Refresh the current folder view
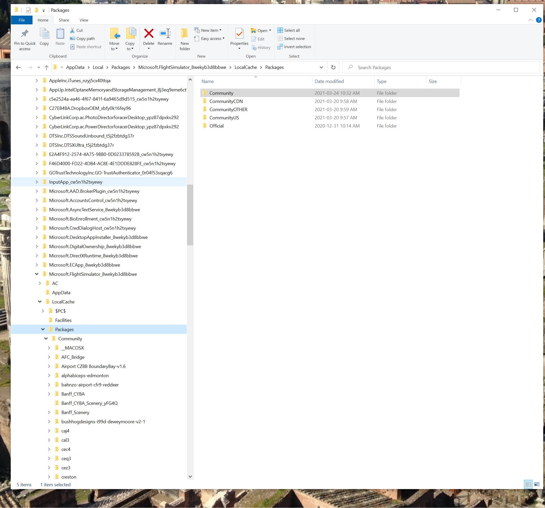 tap(333, 68)
